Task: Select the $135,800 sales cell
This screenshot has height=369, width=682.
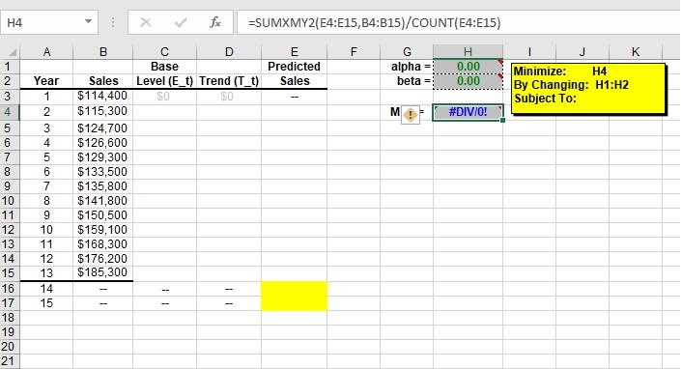Action: [103, 186]
